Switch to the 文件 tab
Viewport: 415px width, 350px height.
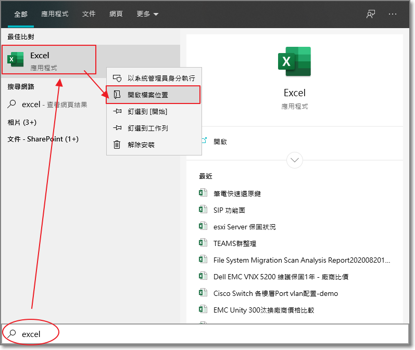89,14
